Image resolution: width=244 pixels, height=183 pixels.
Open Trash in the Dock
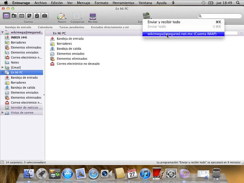pos(216,173)
